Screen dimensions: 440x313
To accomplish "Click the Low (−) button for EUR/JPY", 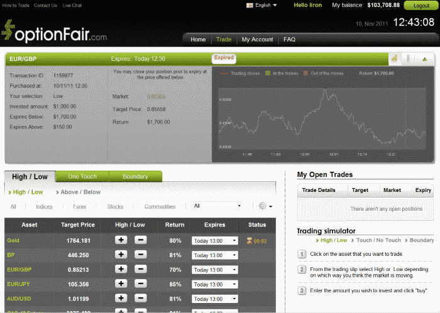I will pyautogui.click(x=141, y=284).
